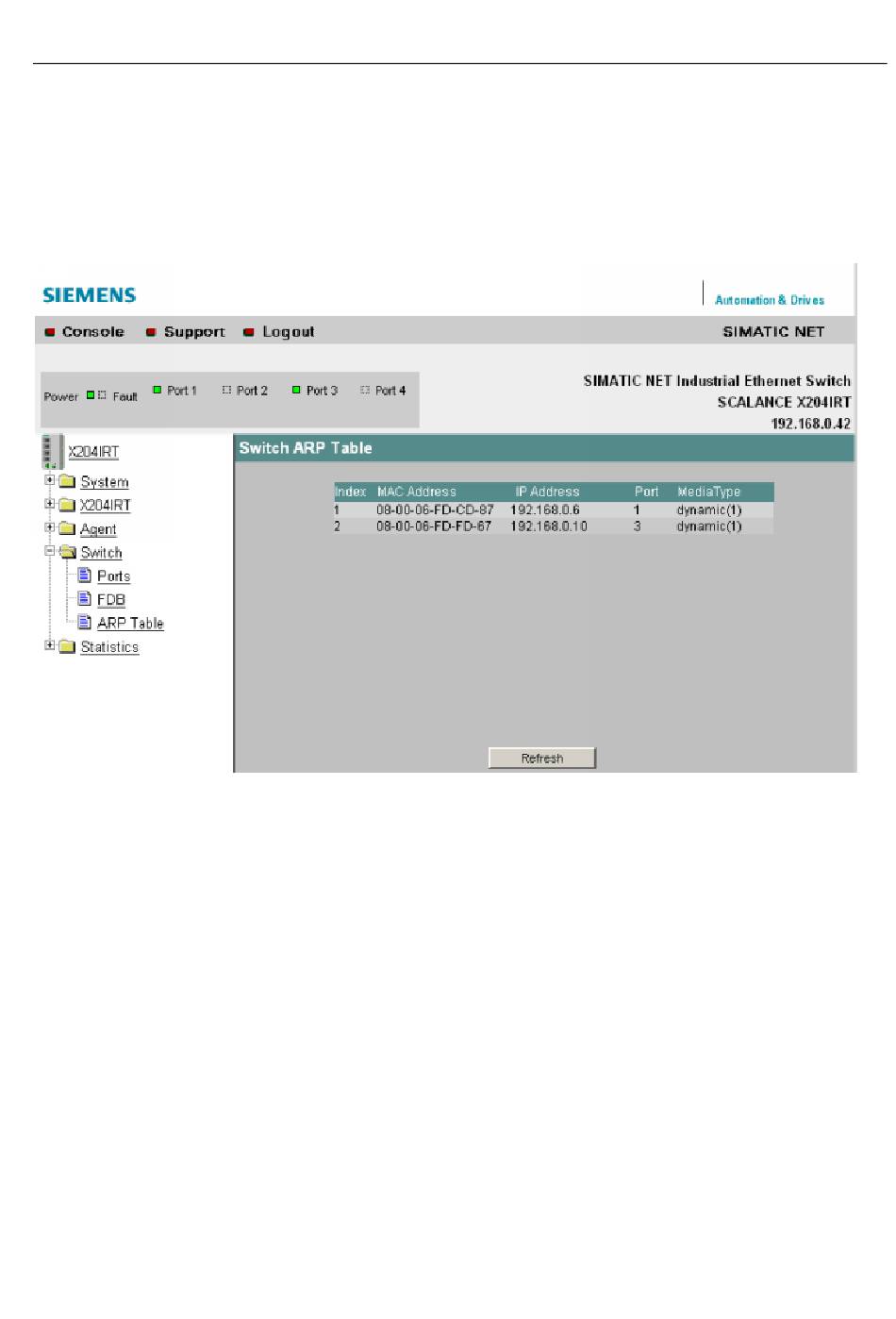The image size is (896, 1319).
Task: Open the System link
Action: tap(105, 482)
